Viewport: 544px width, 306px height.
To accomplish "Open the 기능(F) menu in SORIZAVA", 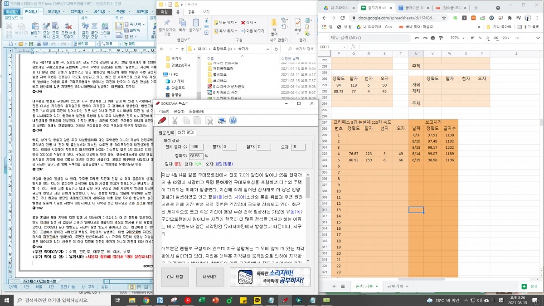I will tap(163, 111).
